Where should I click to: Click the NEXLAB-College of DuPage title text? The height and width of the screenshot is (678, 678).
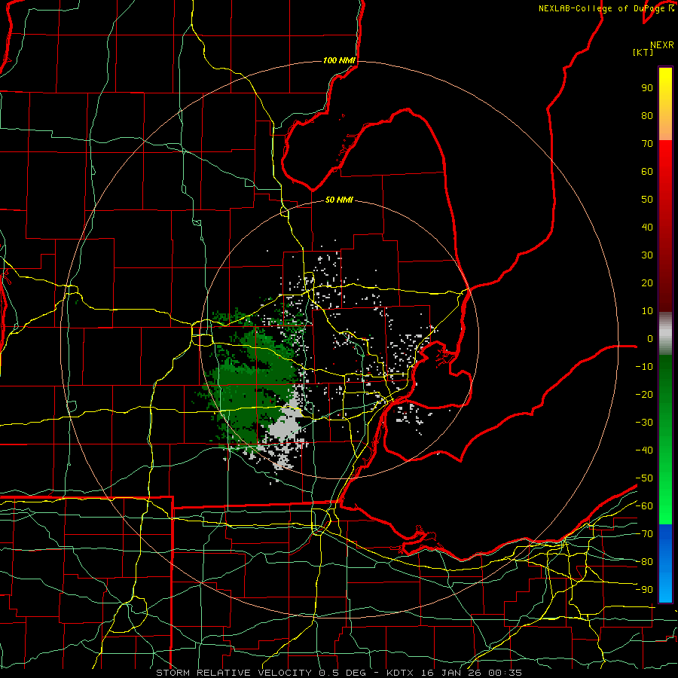click(606, 8)
